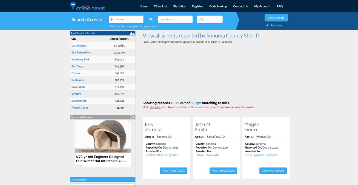Open the Statistics menu

tap(179, 6)
